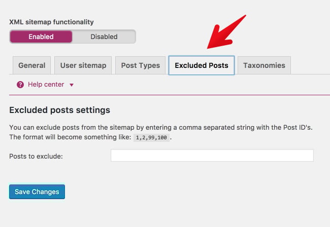This screenshot has width=330, height=227.
Task: Expand the Help center dropdown arrow
Action: click(72, 85)
